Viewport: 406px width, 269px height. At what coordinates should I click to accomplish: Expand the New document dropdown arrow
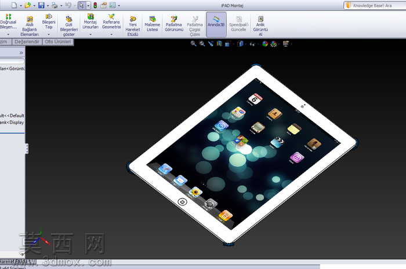21,5
